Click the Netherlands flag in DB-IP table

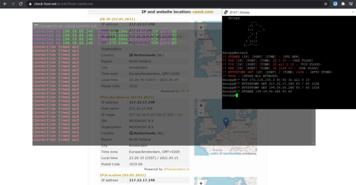pos(131,55)
